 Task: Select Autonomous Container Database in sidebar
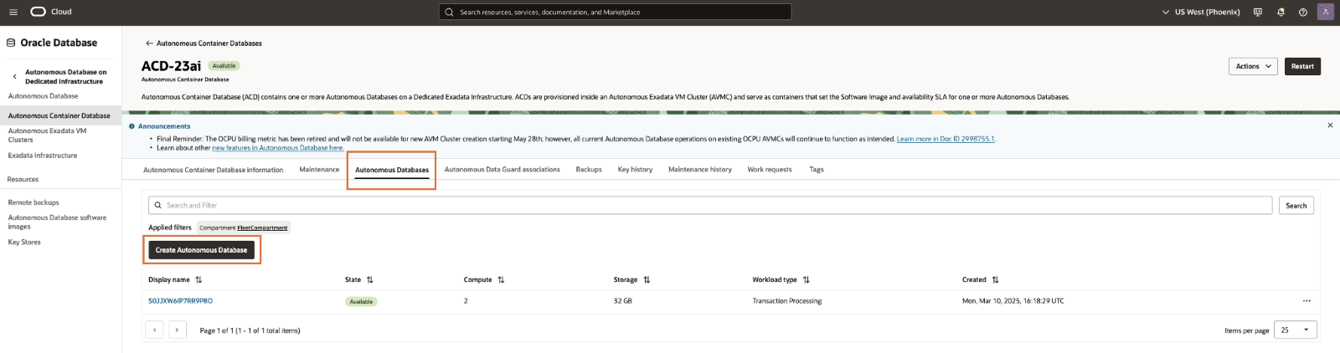point(59,115)
